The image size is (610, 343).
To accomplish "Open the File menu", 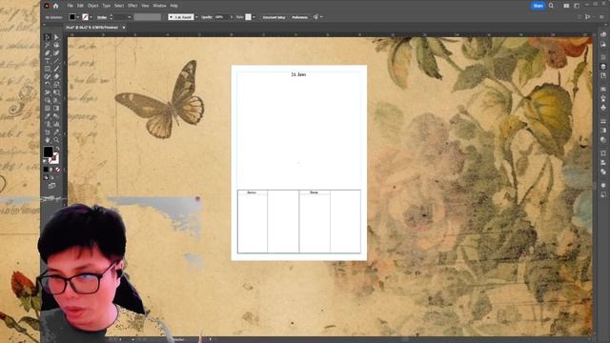I will 70,6.
